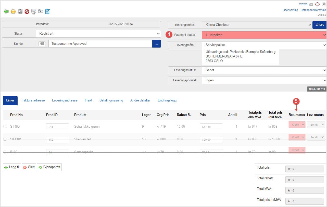Open help via the lifebuoy icon

click(317, 4)
